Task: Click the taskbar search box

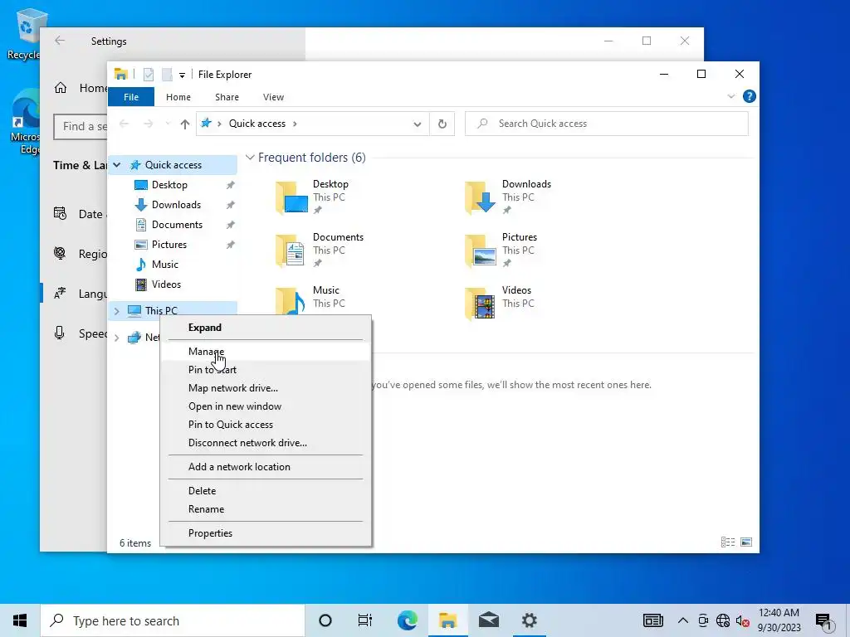Action: 173,620
